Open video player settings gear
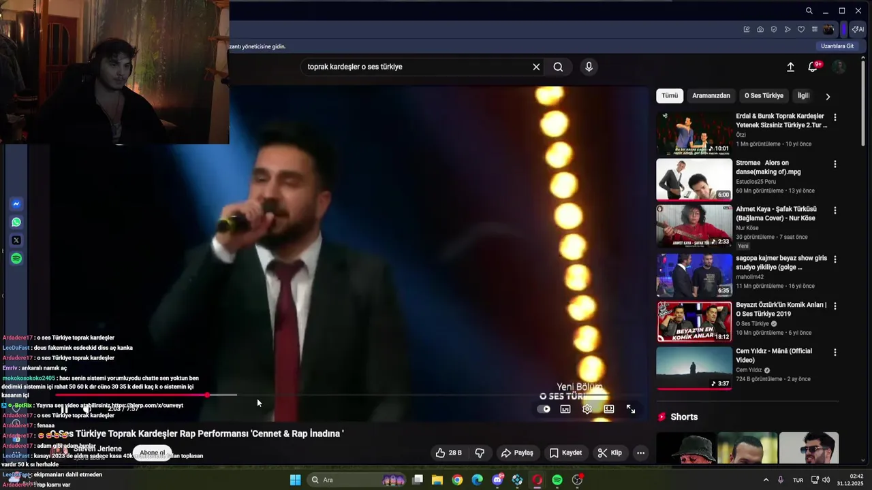Screen dimensions: 872x490 [x=587, y=409]
